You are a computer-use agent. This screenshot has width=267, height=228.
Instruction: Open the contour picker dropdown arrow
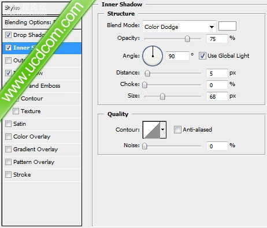coord(163,130)
